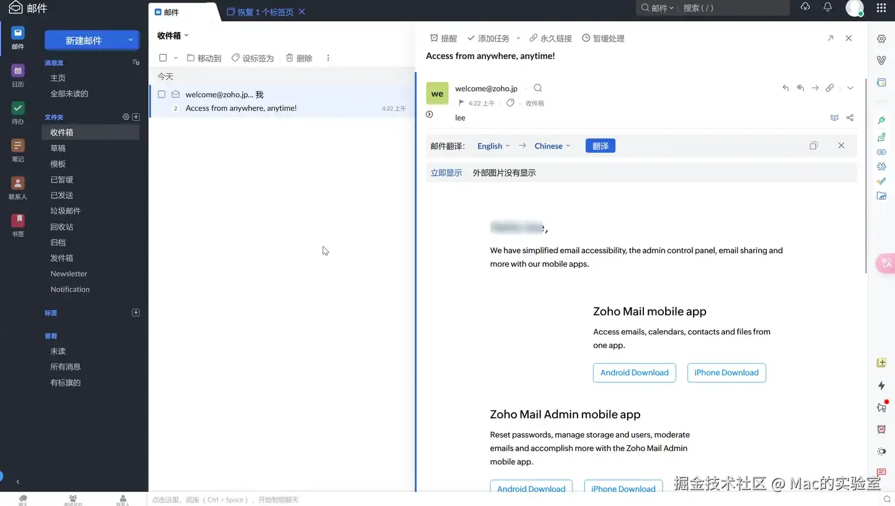Image resolution: width=895 pixels, height=506 pixels.
Task: Expand the 收件箱 header dropdown
Action: coord(186,36)
